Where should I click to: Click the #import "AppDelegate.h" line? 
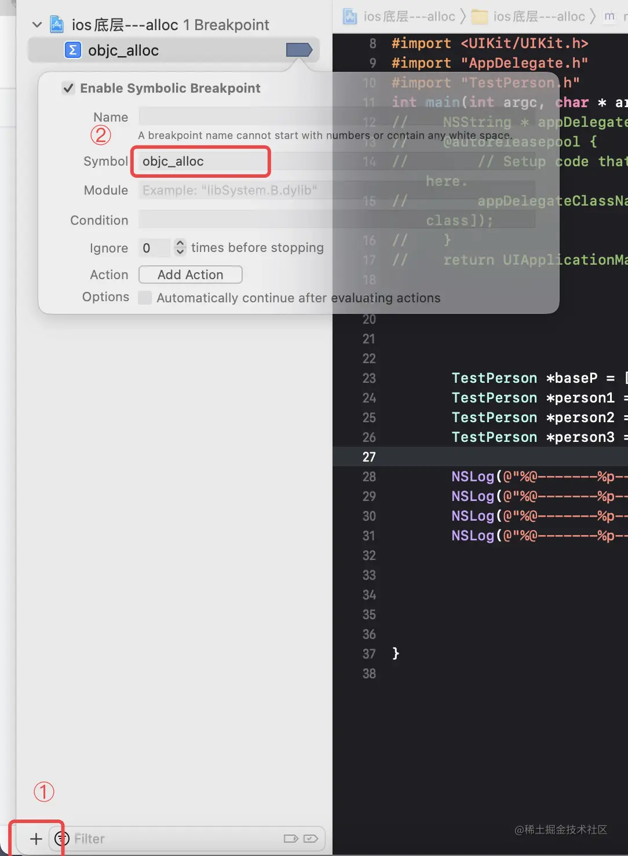[490, 63]
